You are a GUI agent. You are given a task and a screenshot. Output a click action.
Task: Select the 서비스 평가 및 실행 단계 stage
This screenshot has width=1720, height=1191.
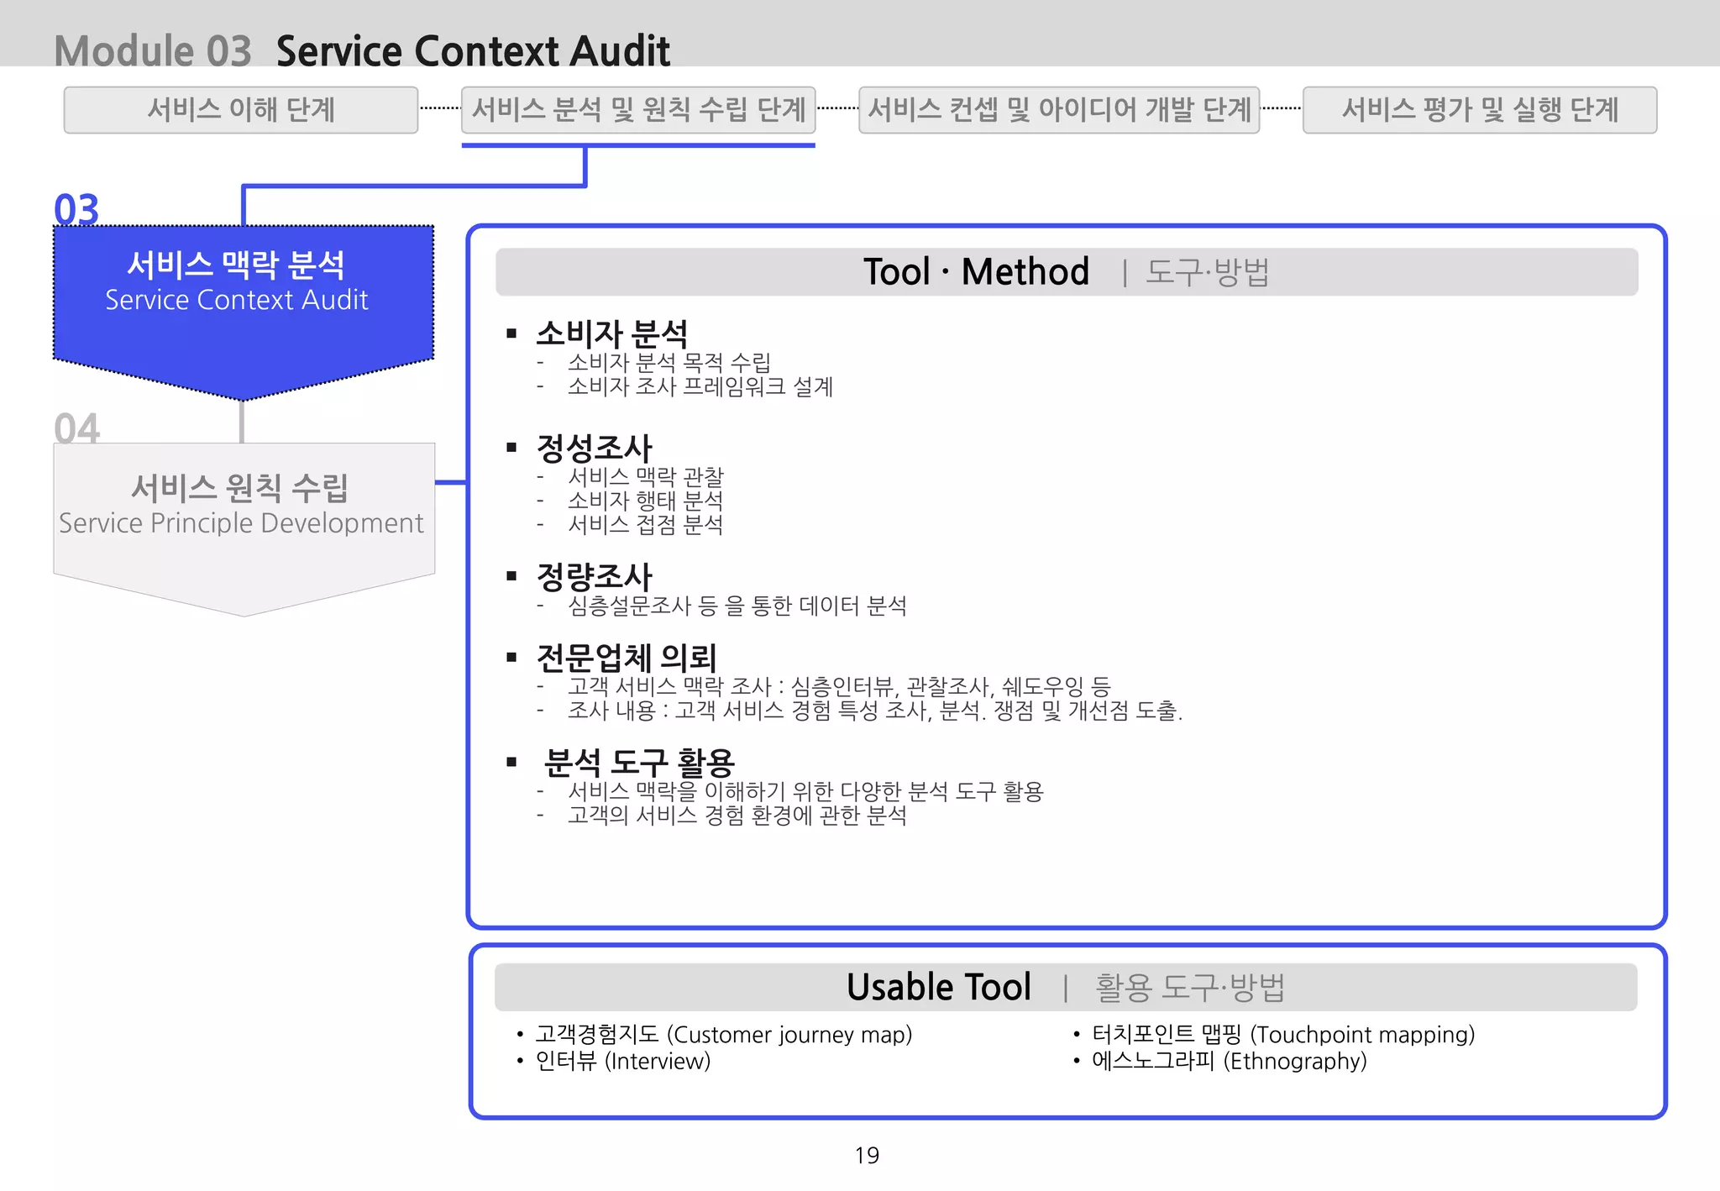coord(1480,110)
